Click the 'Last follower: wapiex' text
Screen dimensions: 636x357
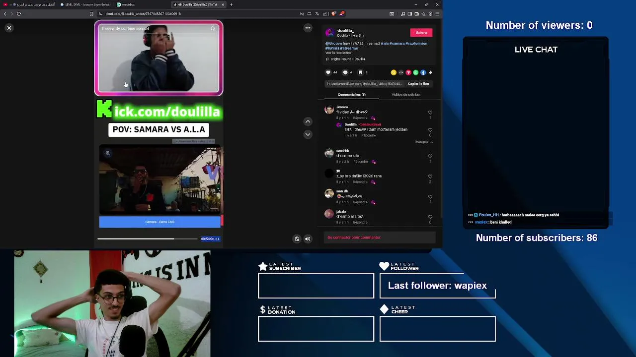coord(437,286)
